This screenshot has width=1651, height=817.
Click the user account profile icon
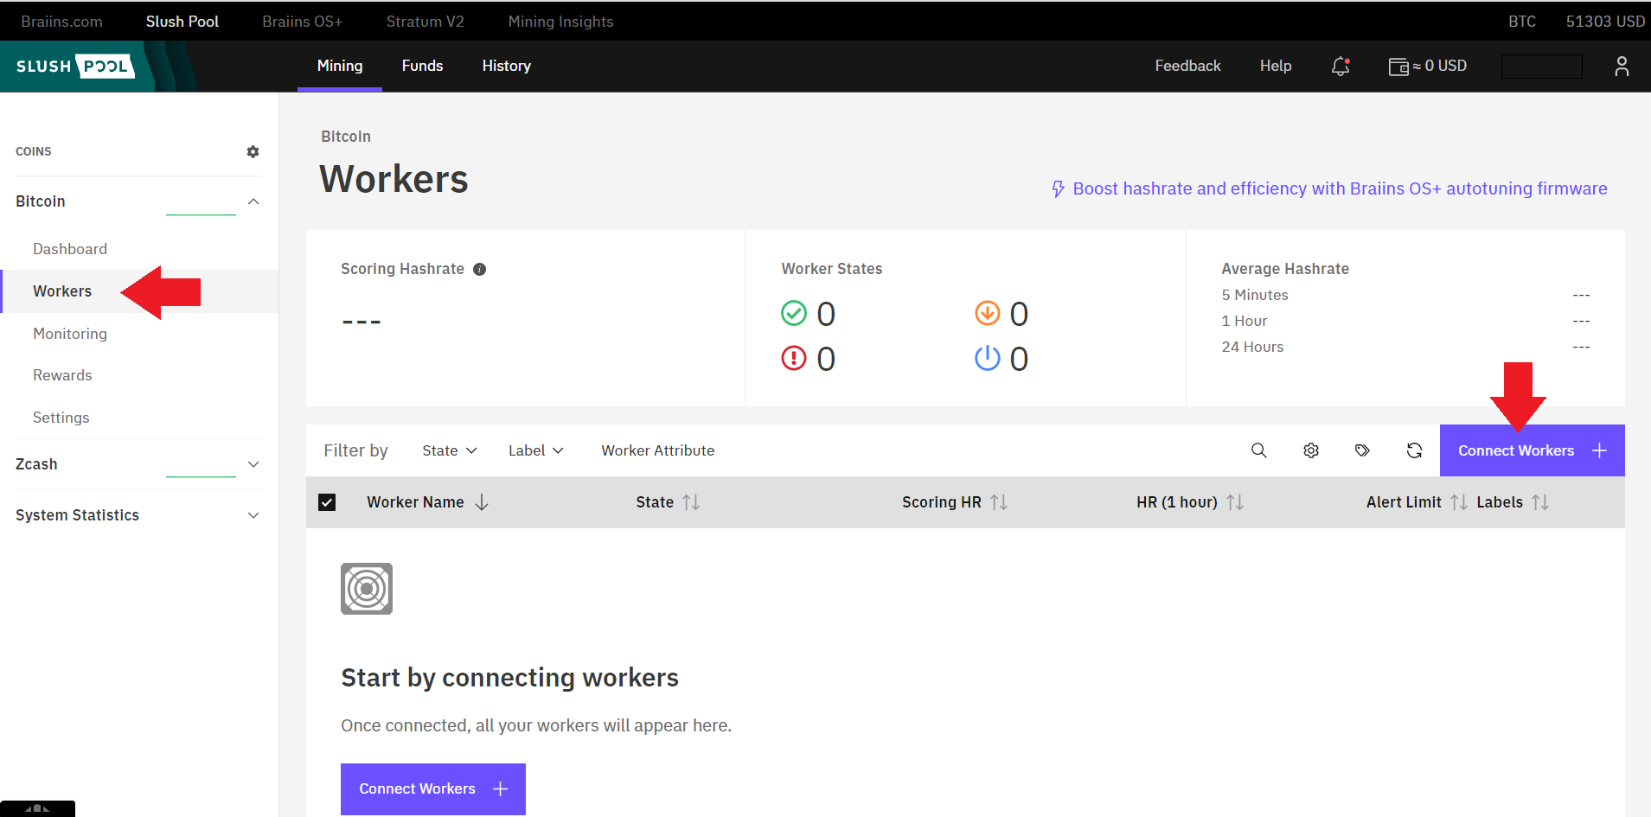point(1622,66)
